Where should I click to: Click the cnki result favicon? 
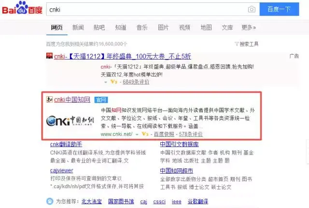pyautogui.click(x=49, y=100)
